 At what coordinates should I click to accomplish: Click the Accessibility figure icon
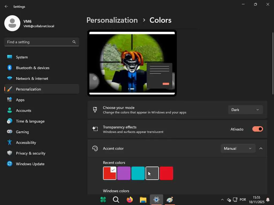click(x=10, y=143)
